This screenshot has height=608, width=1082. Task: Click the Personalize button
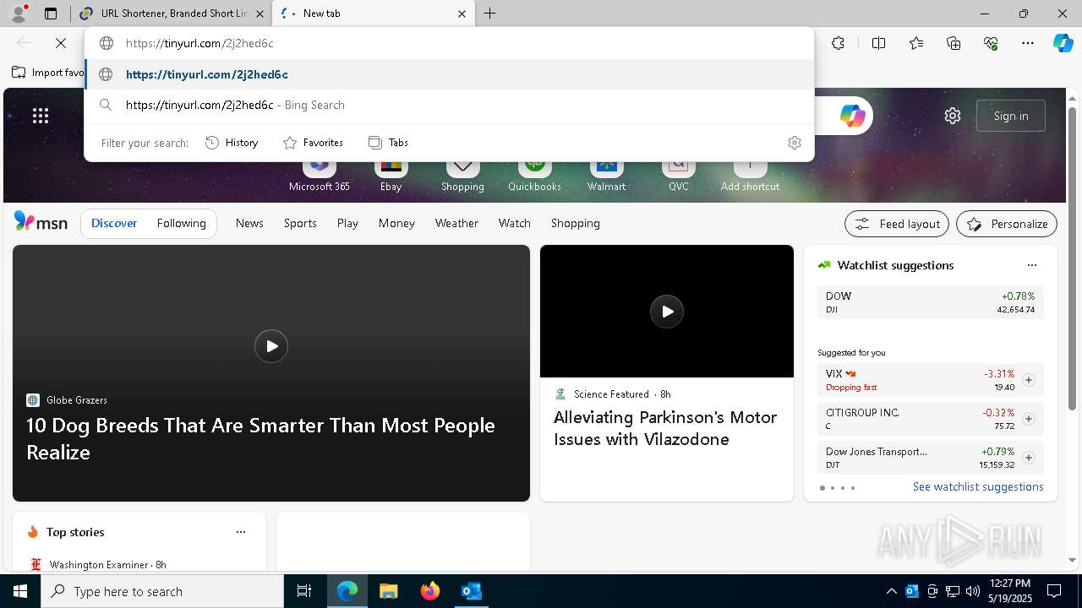[x=1007, y=224]
